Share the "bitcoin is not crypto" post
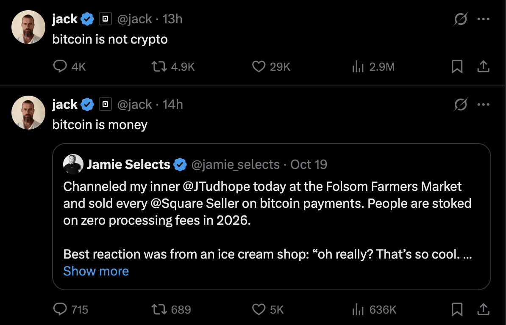The height and width of the screenshot is (325, 506). tap(484, 67)
